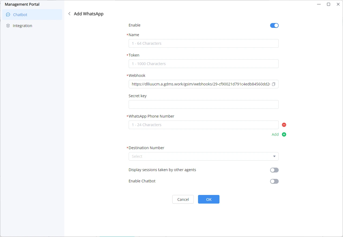This screenshot has height=237, width=343.
Task: Turn on Display sessions taken by other agents
Action: coord(274,170)
